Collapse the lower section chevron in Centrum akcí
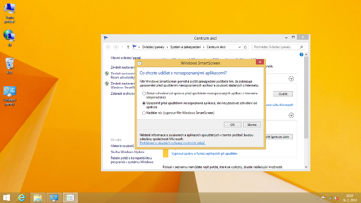The image size is (361, 203). (x=291, y=115)
